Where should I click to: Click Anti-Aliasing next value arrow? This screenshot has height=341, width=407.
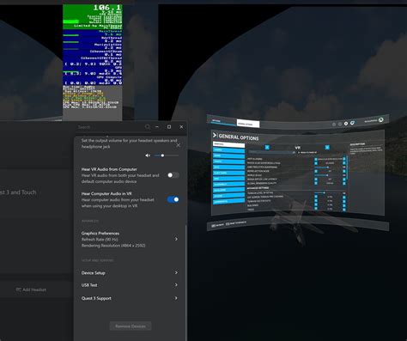tap(344, 159)
